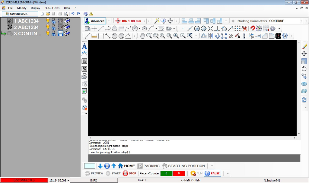This screenshot has width=309, height=183.
Task: Toggle light bulb for 3 CONTIN row
Action: pyautogui.click(x=48, y=33)
